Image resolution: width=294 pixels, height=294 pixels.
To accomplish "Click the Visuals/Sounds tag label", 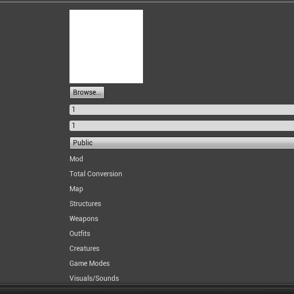I will tap(94, 278).
